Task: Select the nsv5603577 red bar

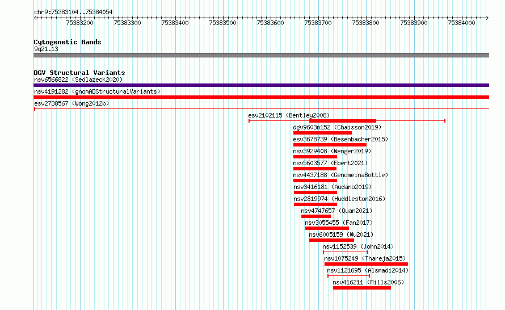Action: point(315,169)
